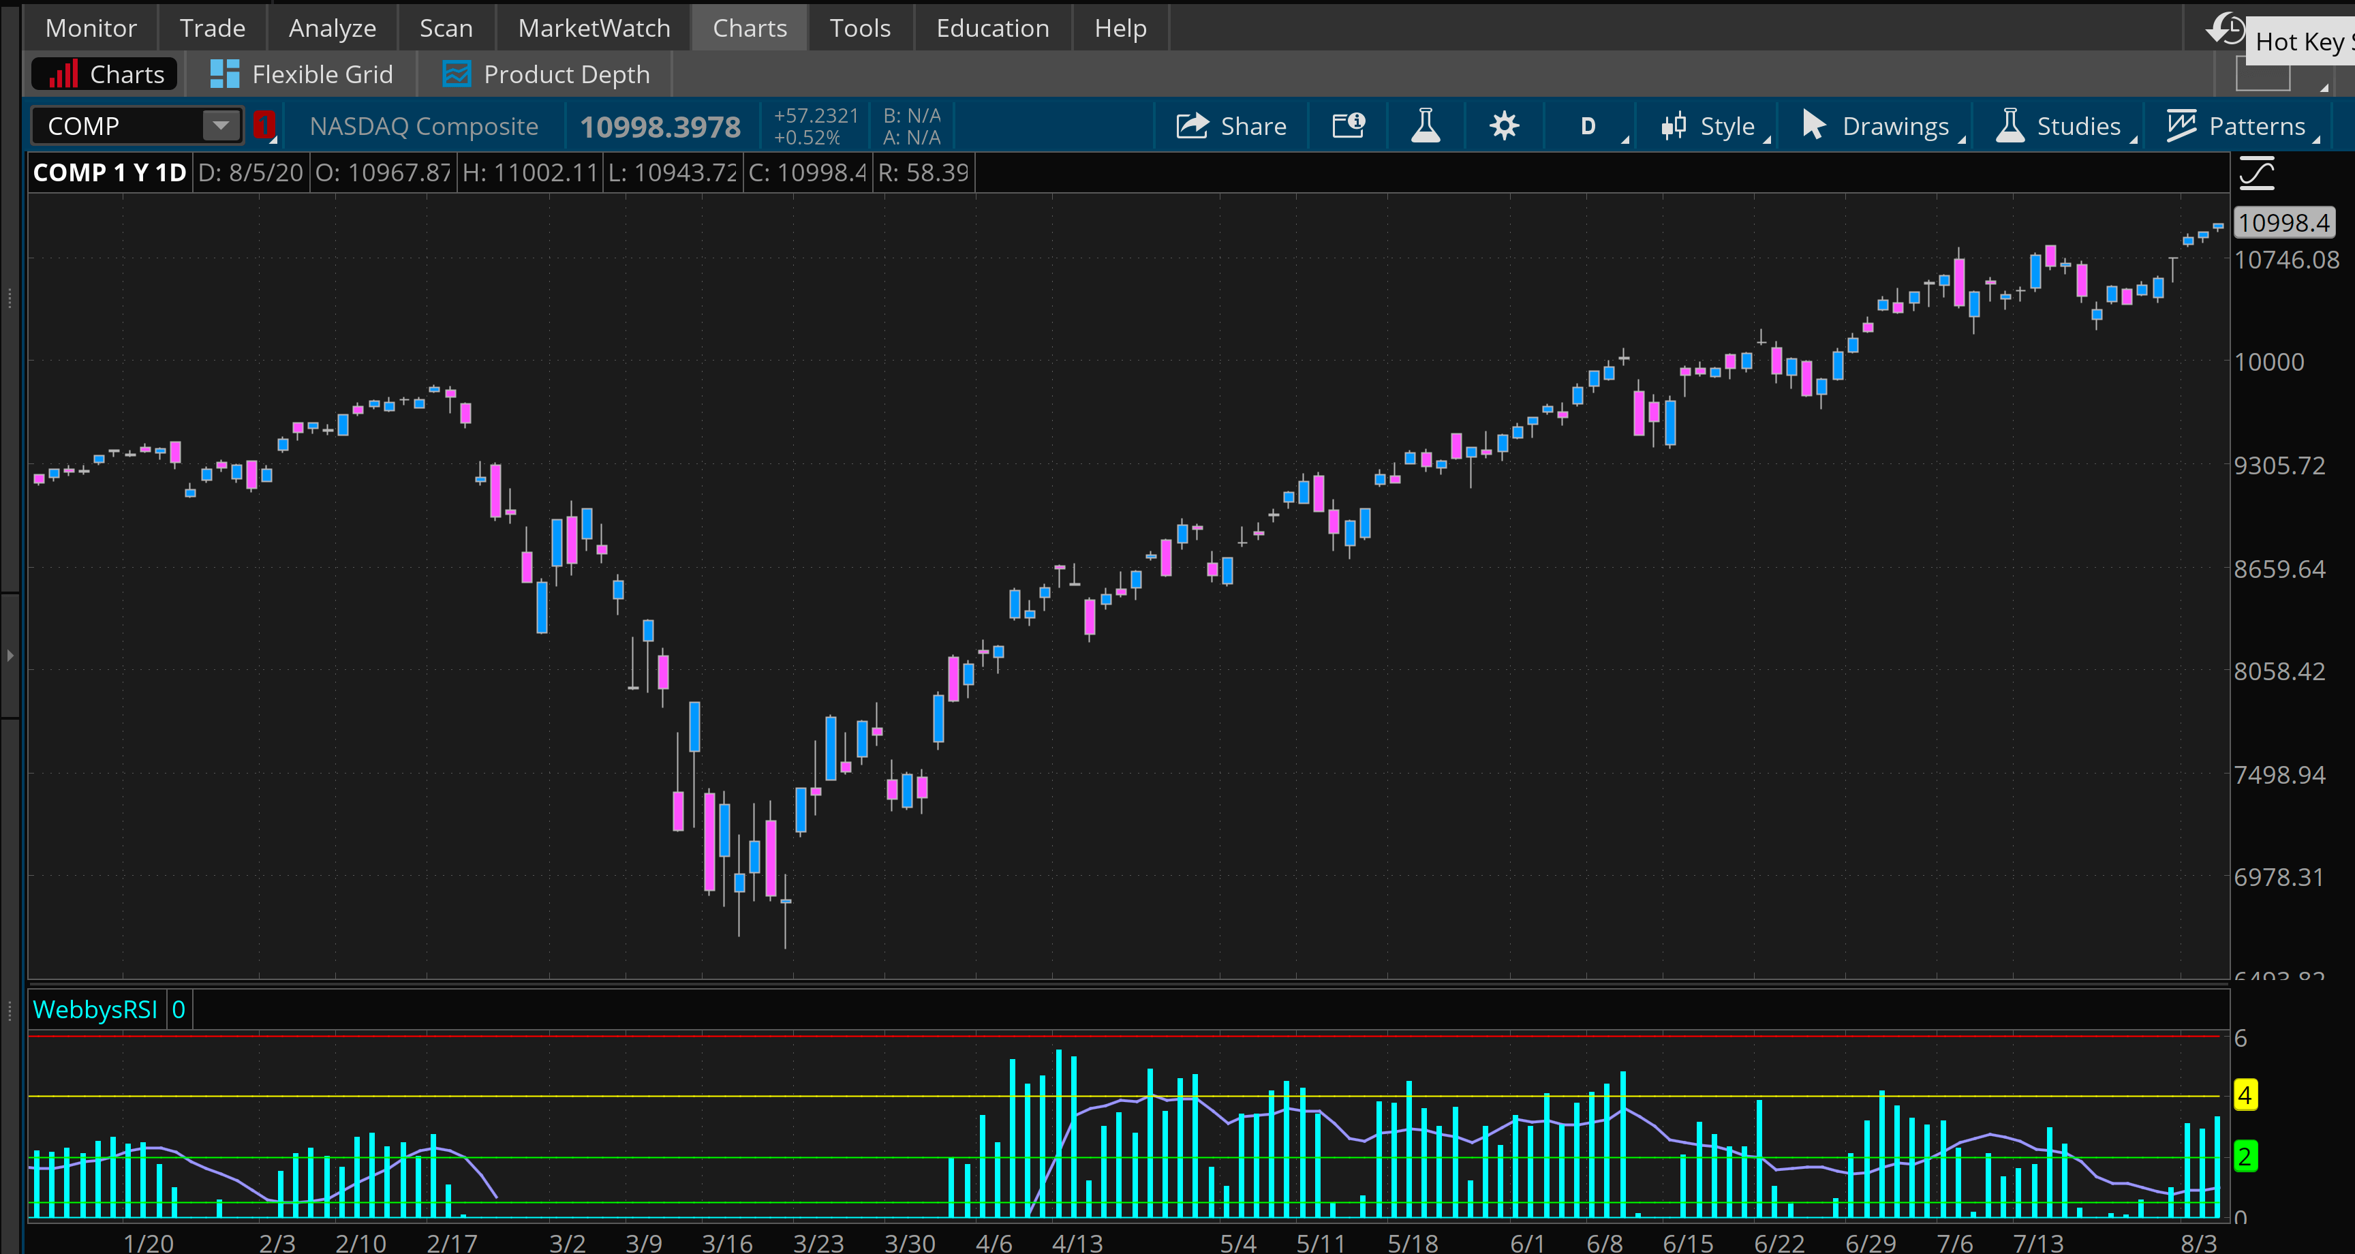Click the green 2 level marker
The image size is (2355, 1254).
pyautogui.click(x=2245, y=1156)
